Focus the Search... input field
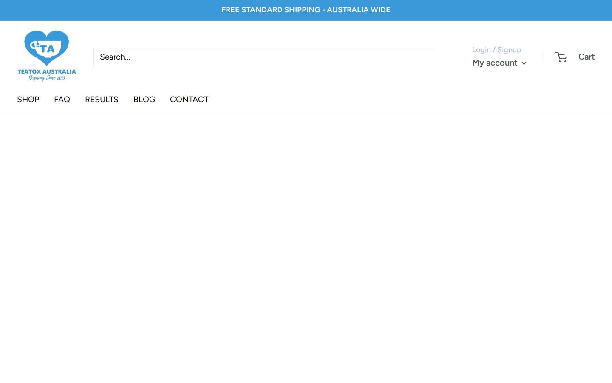612x383 pixels. coord(263,57)
